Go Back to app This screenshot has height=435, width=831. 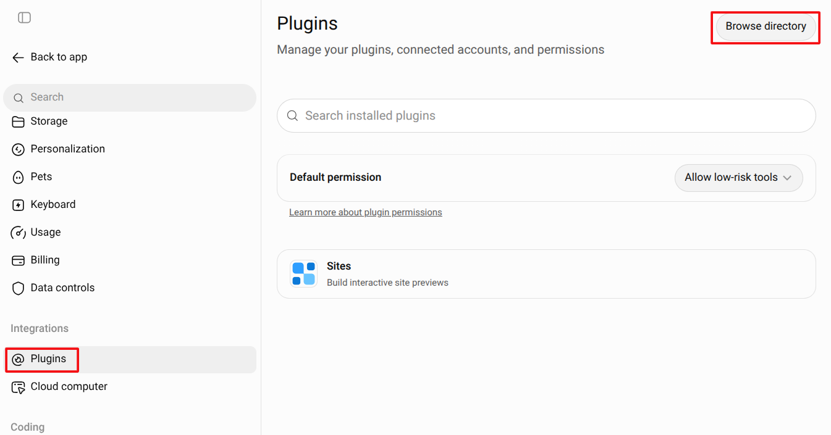click(49, 57)
